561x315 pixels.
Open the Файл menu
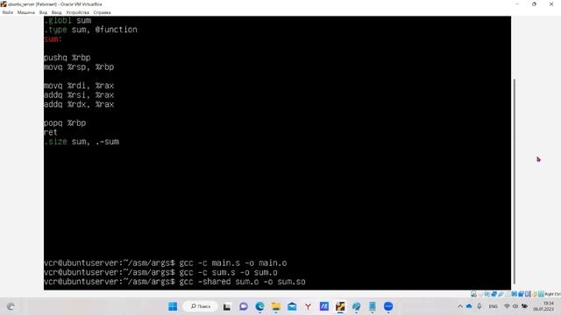[x=8, y=12]
